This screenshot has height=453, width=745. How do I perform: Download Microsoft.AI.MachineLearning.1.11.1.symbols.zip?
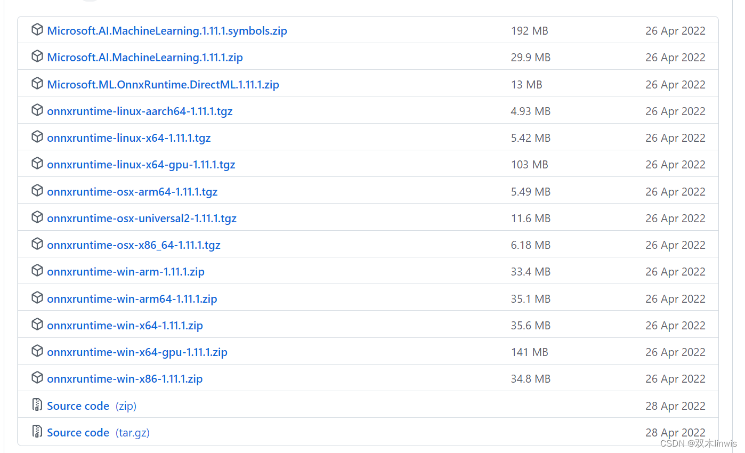167,31
